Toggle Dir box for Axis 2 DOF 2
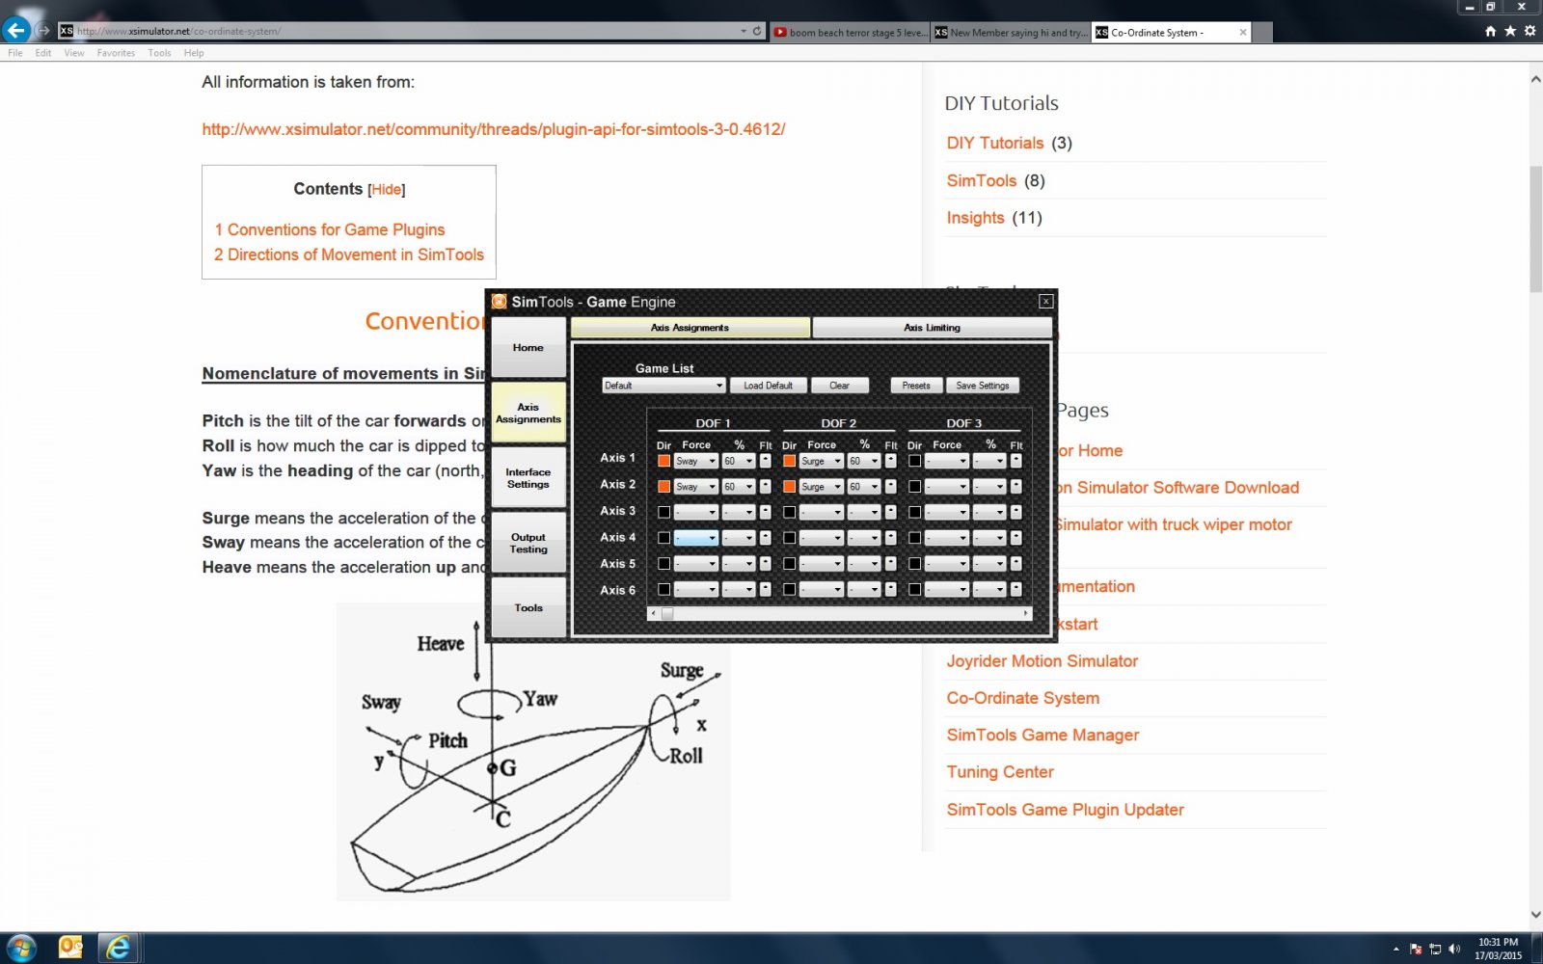Viewport: 1543px width, 964px height. (789, 487)
